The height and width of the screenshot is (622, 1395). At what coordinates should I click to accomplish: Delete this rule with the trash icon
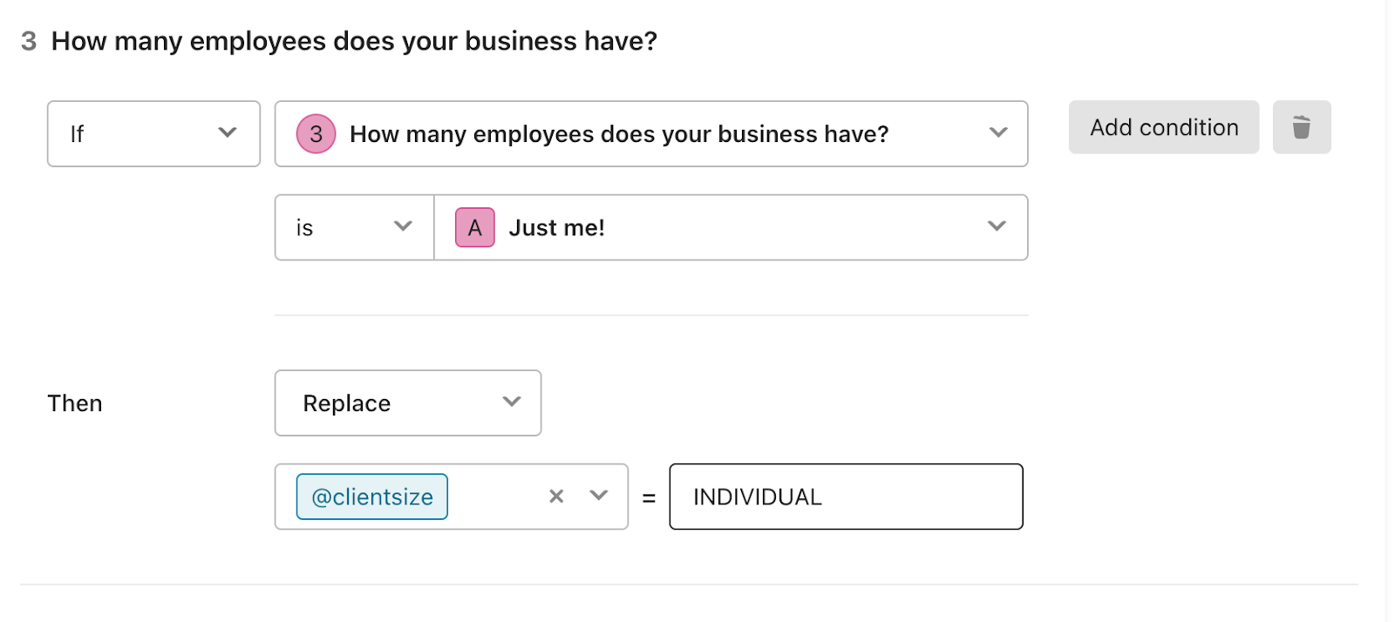(x=1301, y=127)
